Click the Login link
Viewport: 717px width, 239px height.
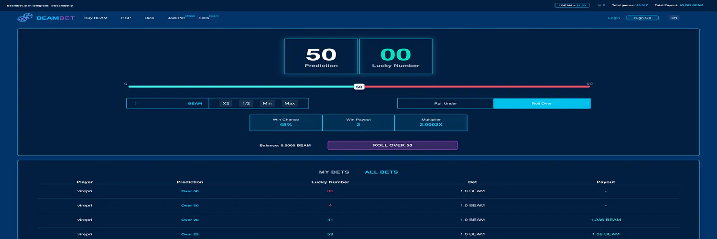pos(614,18)
